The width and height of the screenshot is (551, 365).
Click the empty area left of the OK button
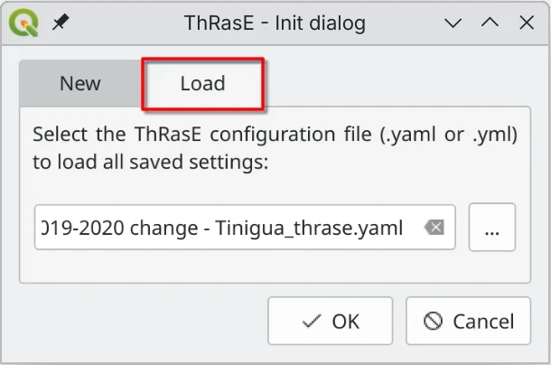pyautogui.click(x=145, y=321)
